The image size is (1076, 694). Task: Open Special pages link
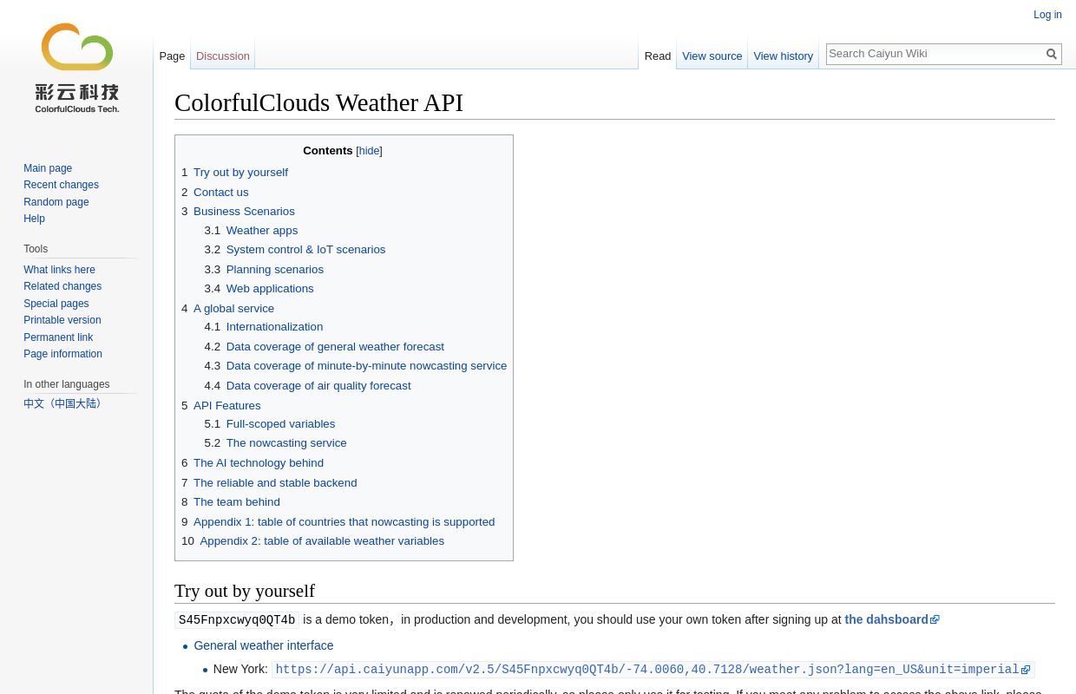point(56,304)
